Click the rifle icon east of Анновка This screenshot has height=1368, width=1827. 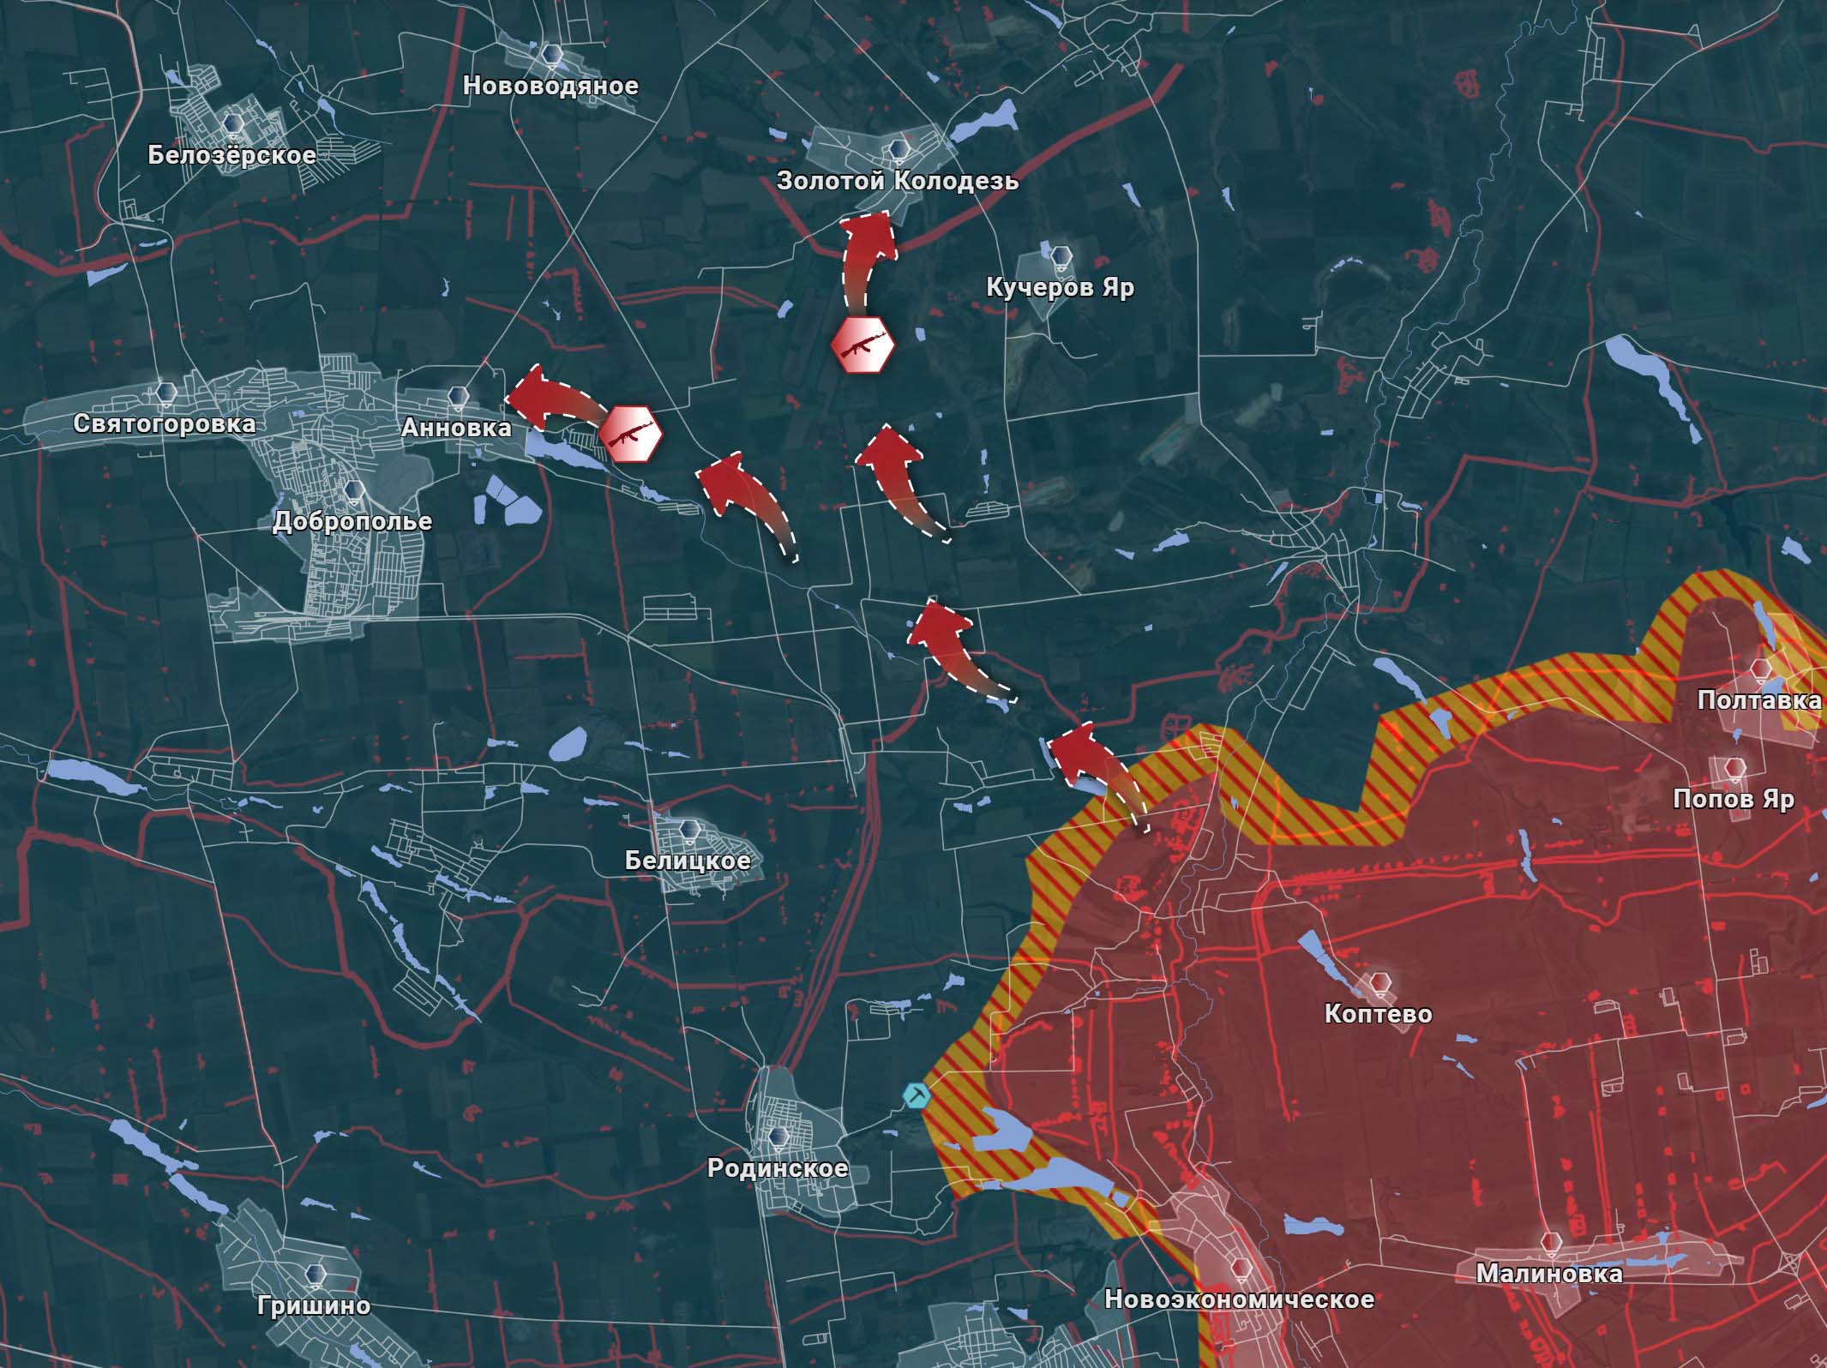tap(631, 435)
